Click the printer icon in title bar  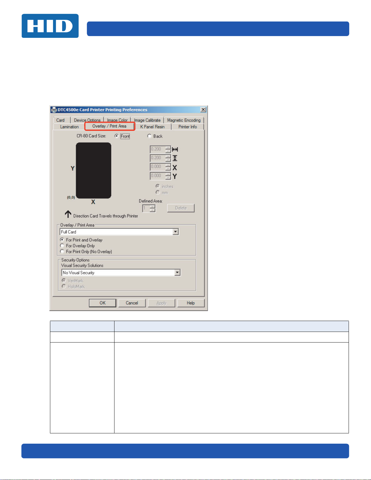[54, 110]
